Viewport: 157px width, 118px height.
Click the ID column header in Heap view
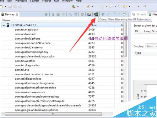[x=136, y=31]
